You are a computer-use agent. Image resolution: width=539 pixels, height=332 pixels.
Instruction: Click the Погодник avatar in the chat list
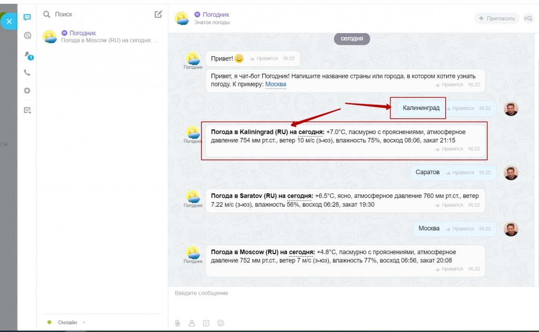tap(50, 36)
